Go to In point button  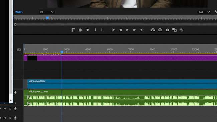click(113, 30)
